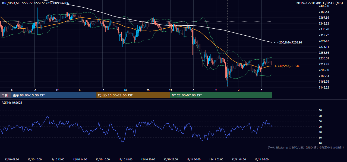Click the 7182.34 price axis value
Screen dimensions: 347x162
[324, 76]
